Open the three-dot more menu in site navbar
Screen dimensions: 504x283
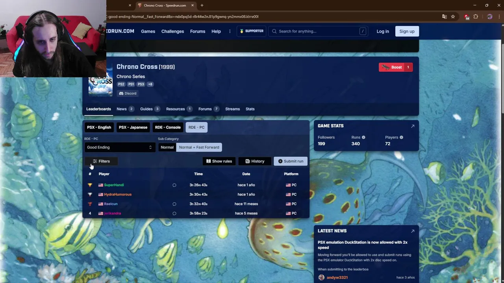coord(230,31)
